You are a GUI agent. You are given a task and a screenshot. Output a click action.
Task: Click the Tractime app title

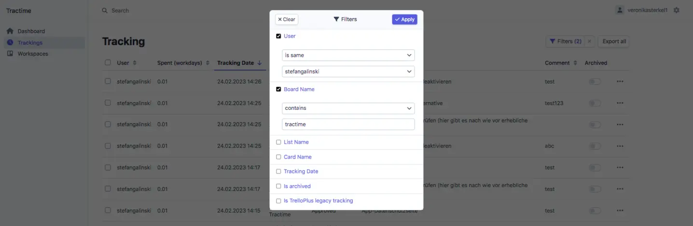19,11
